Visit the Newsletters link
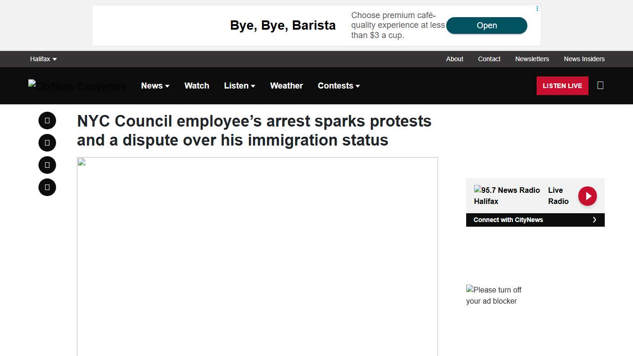 tap(532, 59)
